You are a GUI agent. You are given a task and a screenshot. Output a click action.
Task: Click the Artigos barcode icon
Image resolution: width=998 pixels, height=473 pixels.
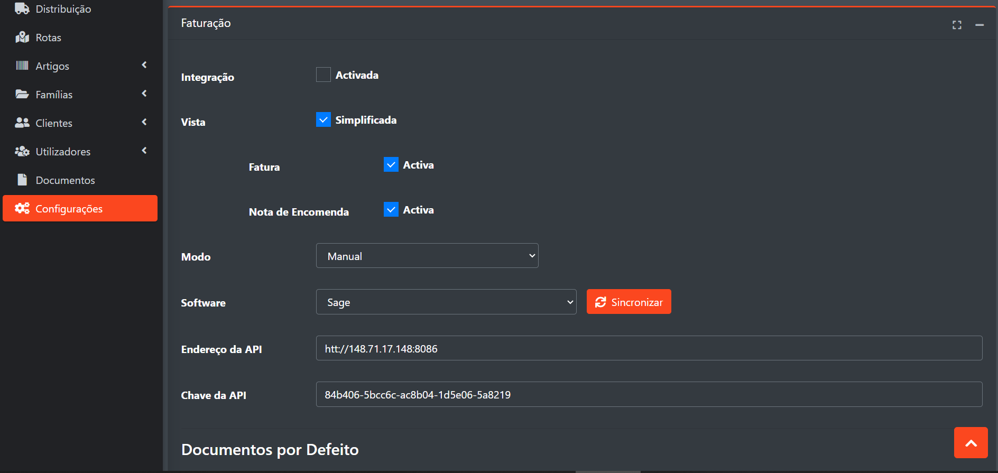pyautogui.click(x=22, y=66)
